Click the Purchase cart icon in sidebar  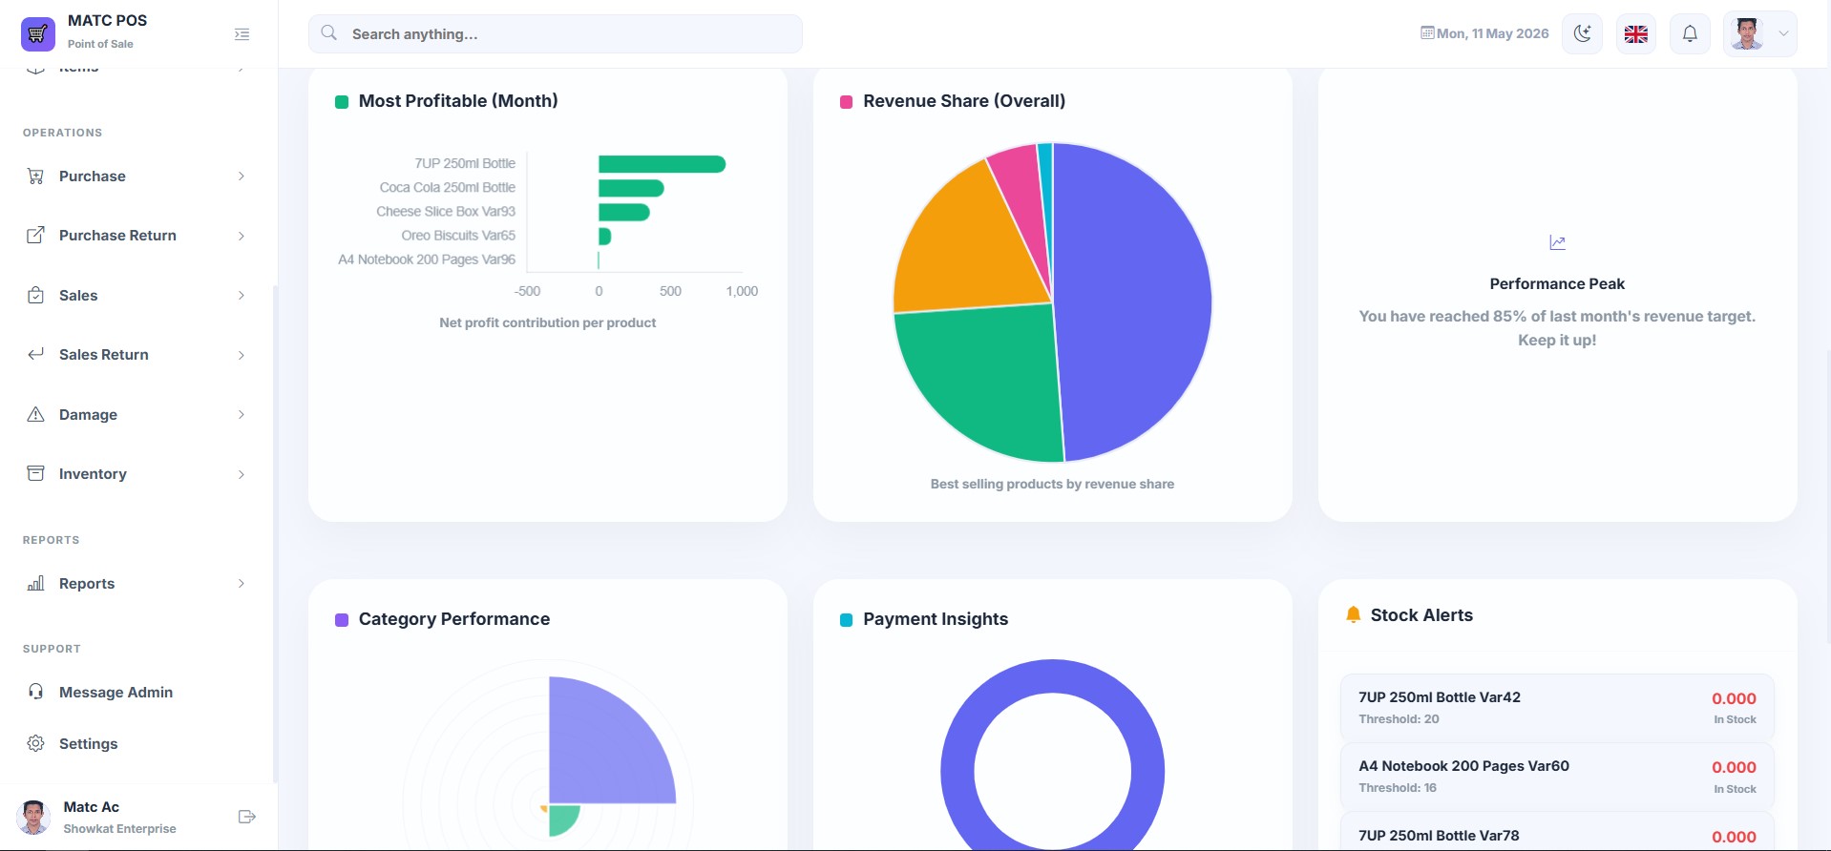point(35,176)
